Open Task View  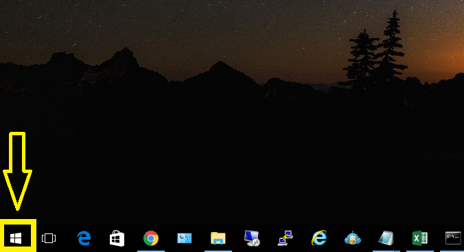(49, 238)
